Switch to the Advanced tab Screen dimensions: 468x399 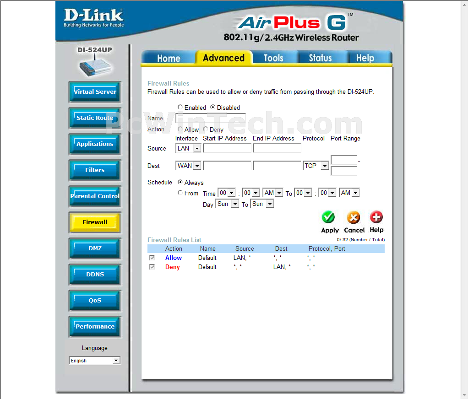[x=223, y=58]
